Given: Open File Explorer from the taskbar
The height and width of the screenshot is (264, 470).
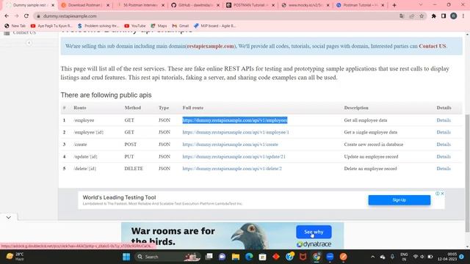Looking at the screenshot, I should point(236,257).
